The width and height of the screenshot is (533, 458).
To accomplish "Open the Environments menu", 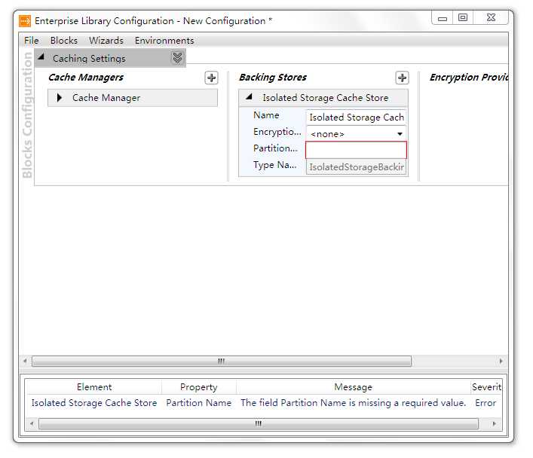I will click(x=164, y=41).
